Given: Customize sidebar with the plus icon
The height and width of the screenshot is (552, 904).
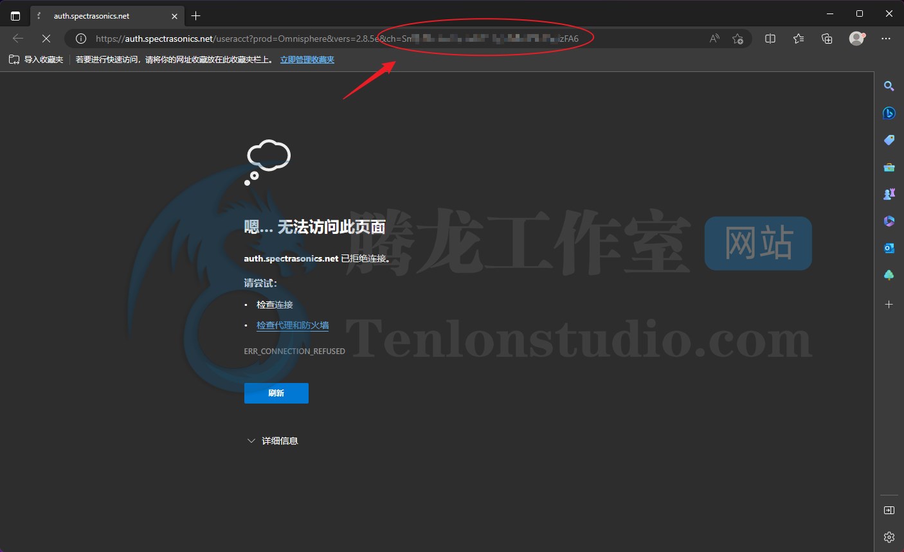Looking at the screenshot, I should [889, 304].
